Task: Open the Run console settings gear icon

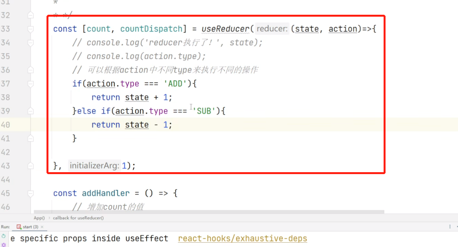Action: click(x=3, y=245)
